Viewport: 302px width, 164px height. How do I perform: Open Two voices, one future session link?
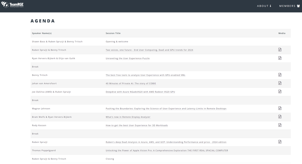(x=149, y=50)
